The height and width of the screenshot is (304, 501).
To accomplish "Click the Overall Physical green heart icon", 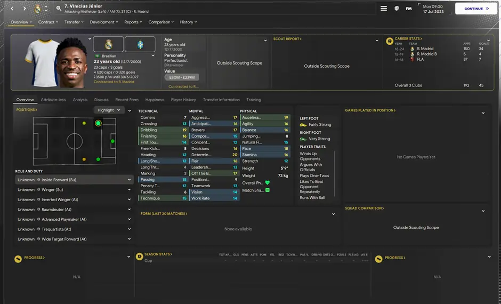I will (x=268, y=183).
